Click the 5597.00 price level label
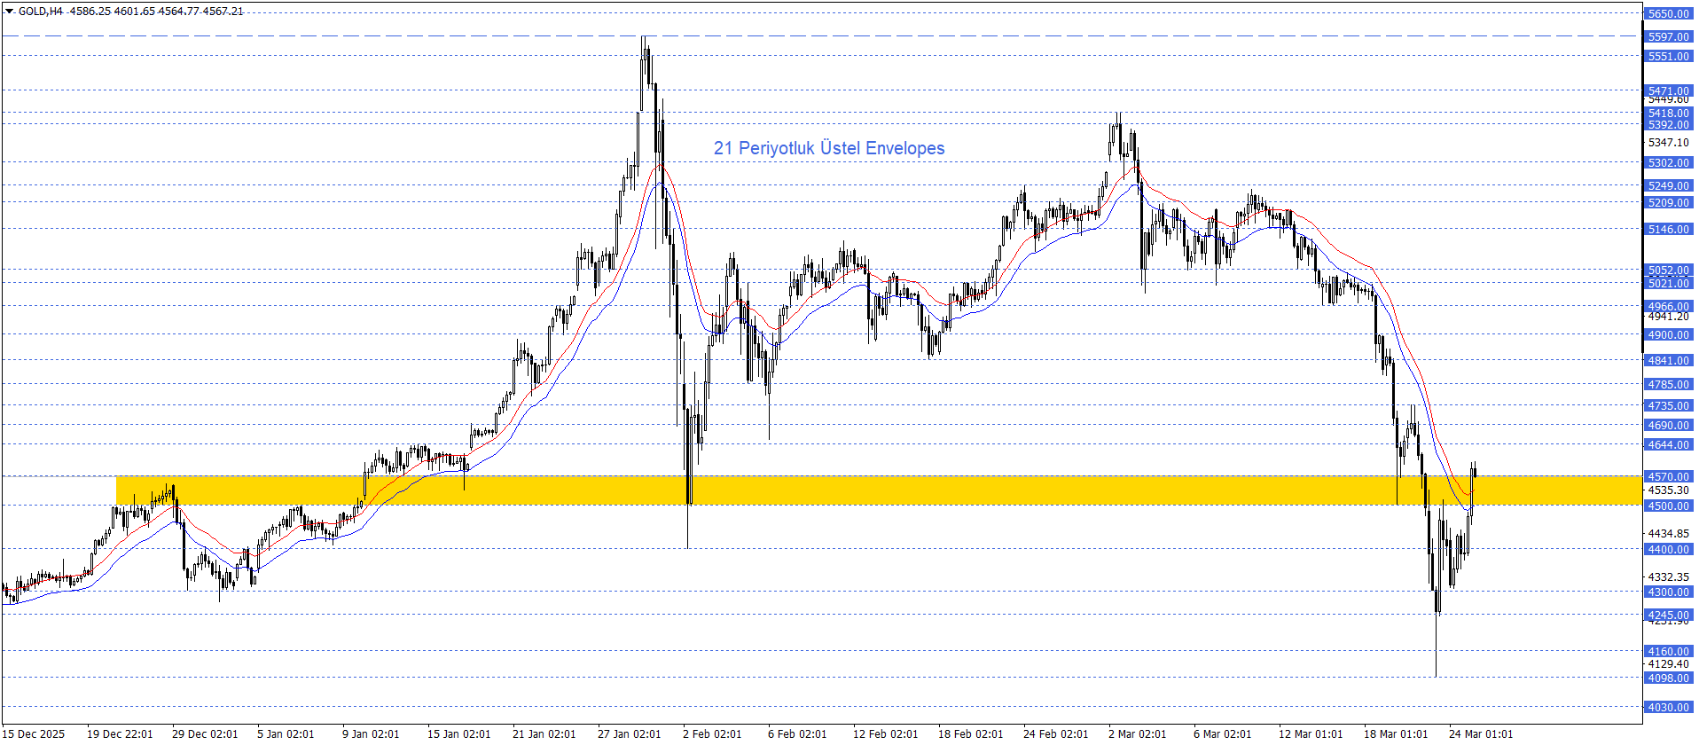This screenshot has width=1699, height=745. pyautogui.click(x=1668, y=37)
